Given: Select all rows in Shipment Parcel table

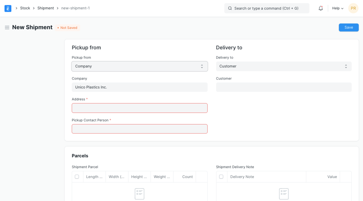Looking at the screenshot, I should (x=77, y=177).
